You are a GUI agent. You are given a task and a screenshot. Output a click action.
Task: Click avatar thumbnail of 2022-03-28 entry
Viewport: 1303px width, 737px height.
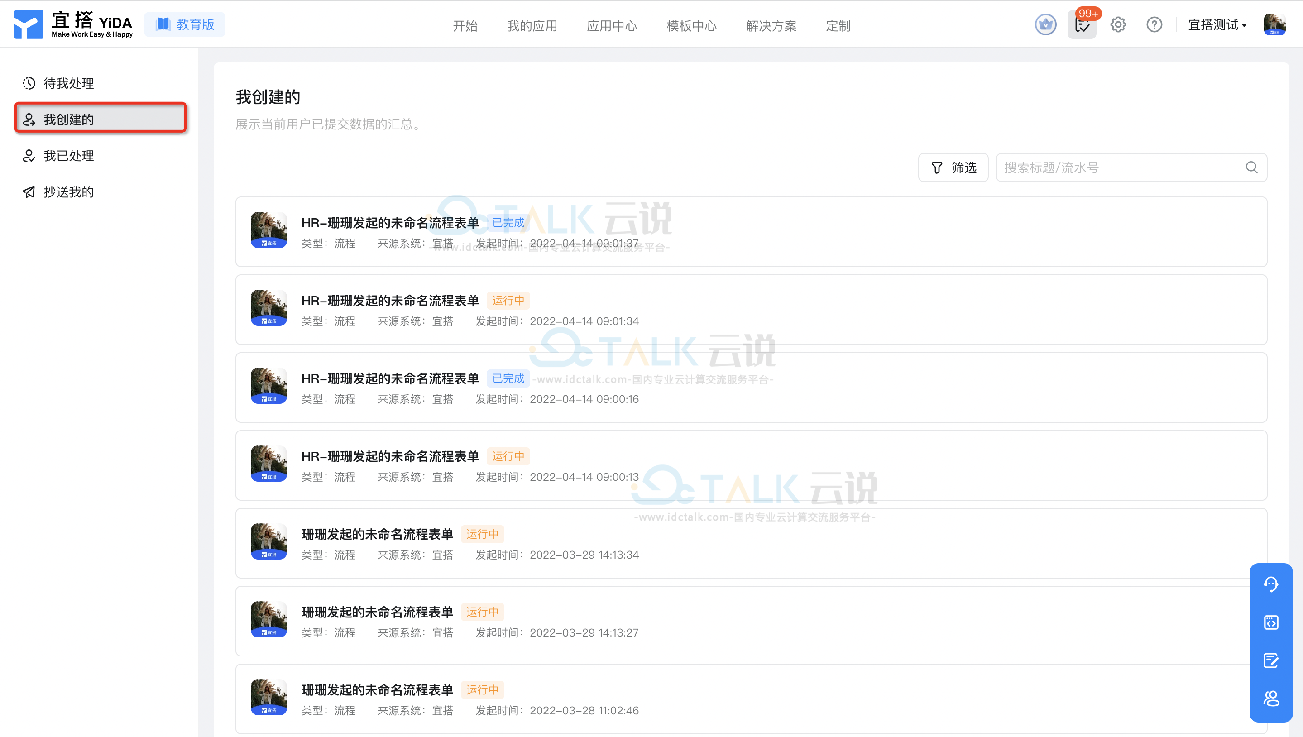click(x=269, y=697)
